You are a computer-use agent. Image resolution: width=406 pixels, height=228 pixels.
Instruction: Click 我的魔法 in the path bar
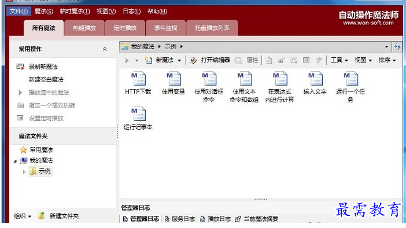tap(142, 47)
